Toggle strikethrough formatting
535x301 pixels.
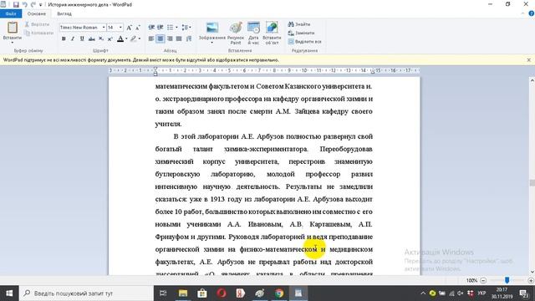tap(91, 39)
